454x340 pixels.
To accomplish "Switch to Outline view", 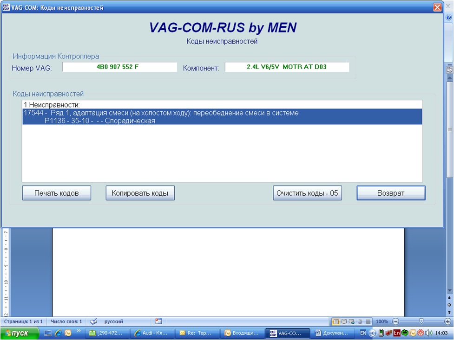I will pos(360,321).
